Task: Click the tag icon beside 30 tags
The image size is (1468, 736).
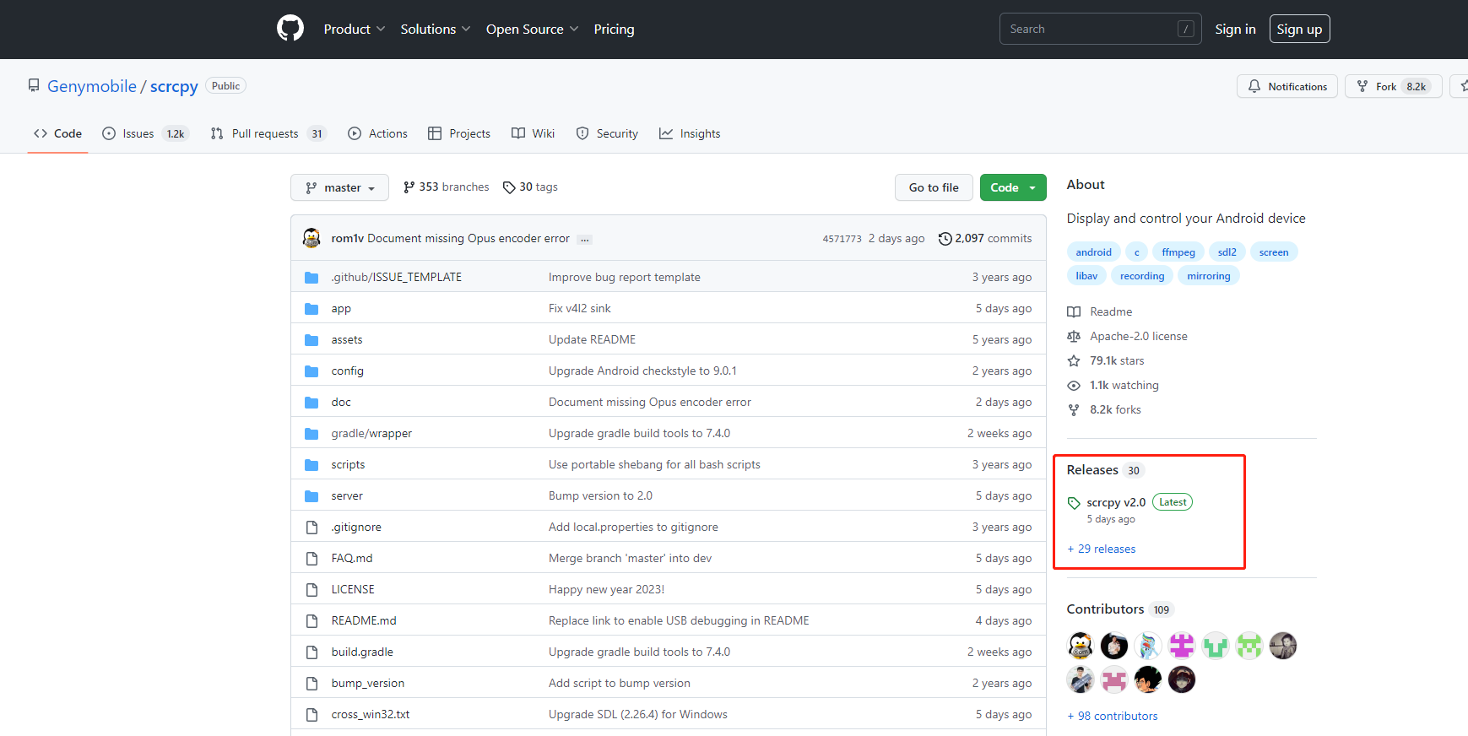Action: click(x=509, y=187)
